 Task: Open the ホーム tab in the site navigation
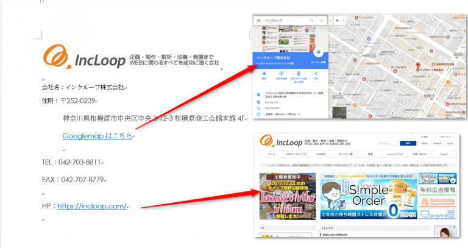pos(272,154)
